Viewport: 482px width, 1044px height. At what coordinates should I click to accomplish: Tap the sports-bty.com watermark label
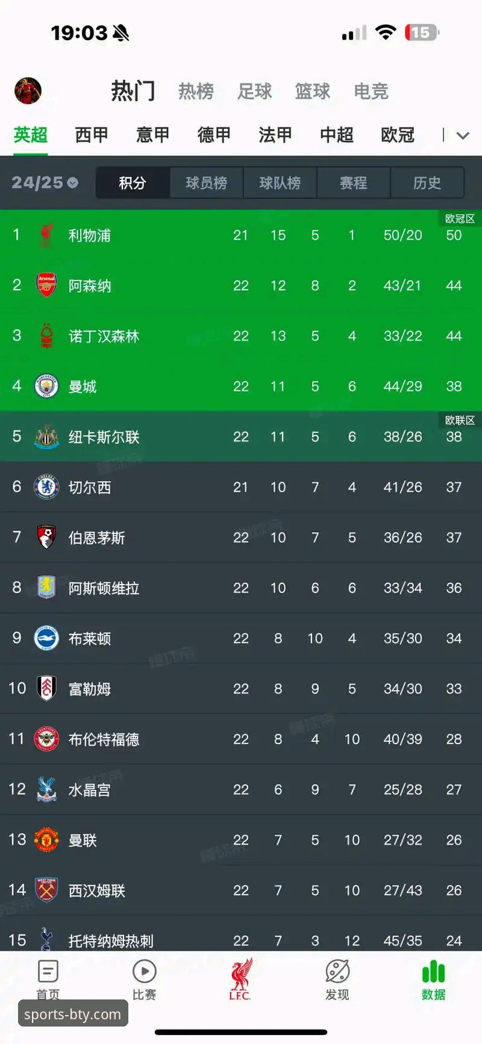(73, 1014)
